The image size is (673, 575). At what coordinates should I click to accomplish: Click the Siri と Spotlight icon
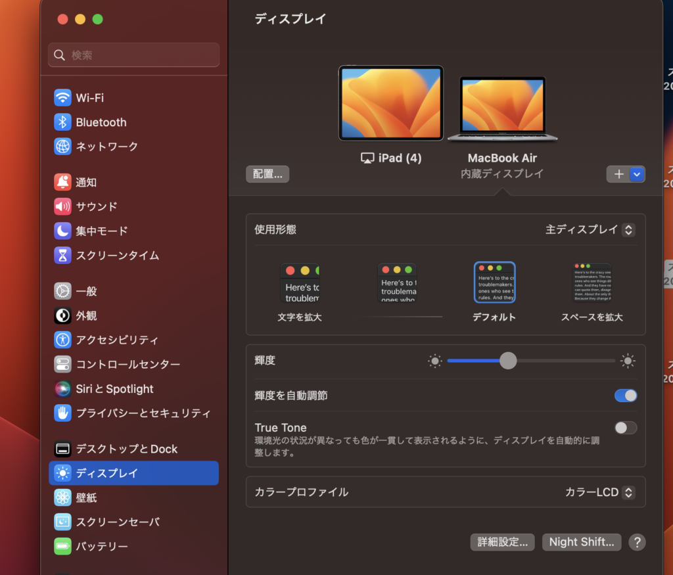pos(62,389)
